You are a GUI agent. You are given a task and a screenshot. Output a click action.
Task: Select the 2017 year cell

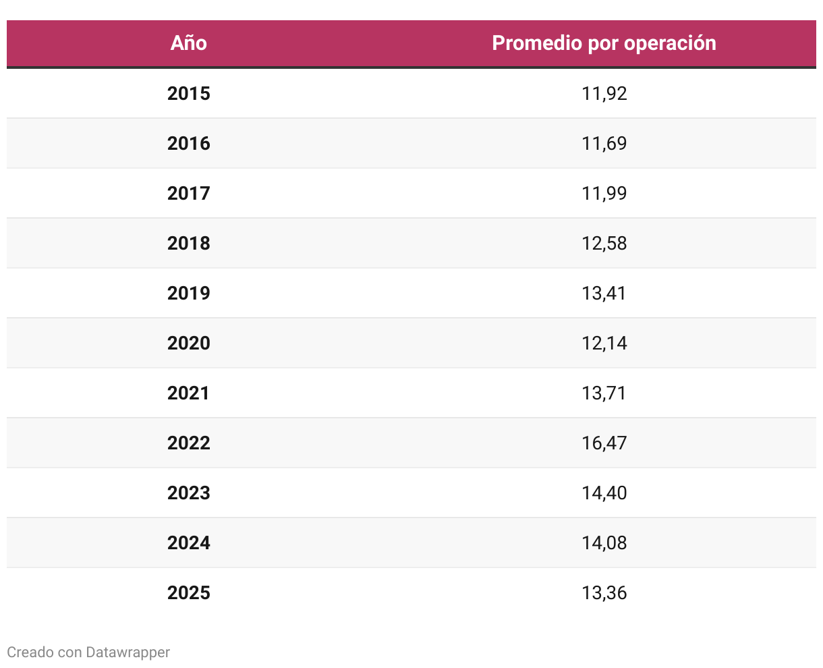pos(189,193)
